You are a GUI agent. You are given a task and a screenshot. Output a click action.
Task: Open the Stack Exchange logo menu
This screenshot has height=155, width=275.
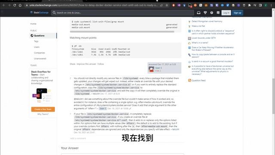(39, 12)
